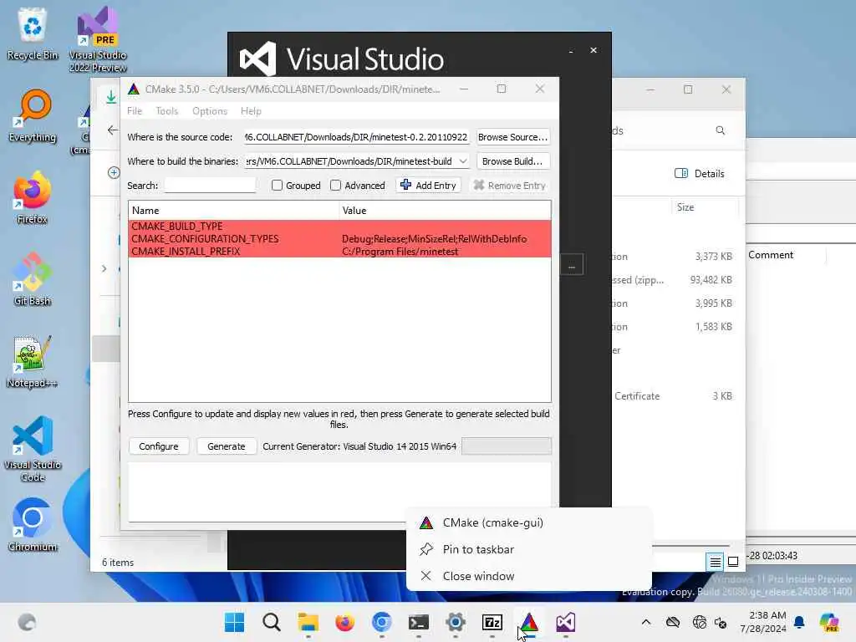
Task: Show hidden system tray icons
Action: click(x=646, y=622)
